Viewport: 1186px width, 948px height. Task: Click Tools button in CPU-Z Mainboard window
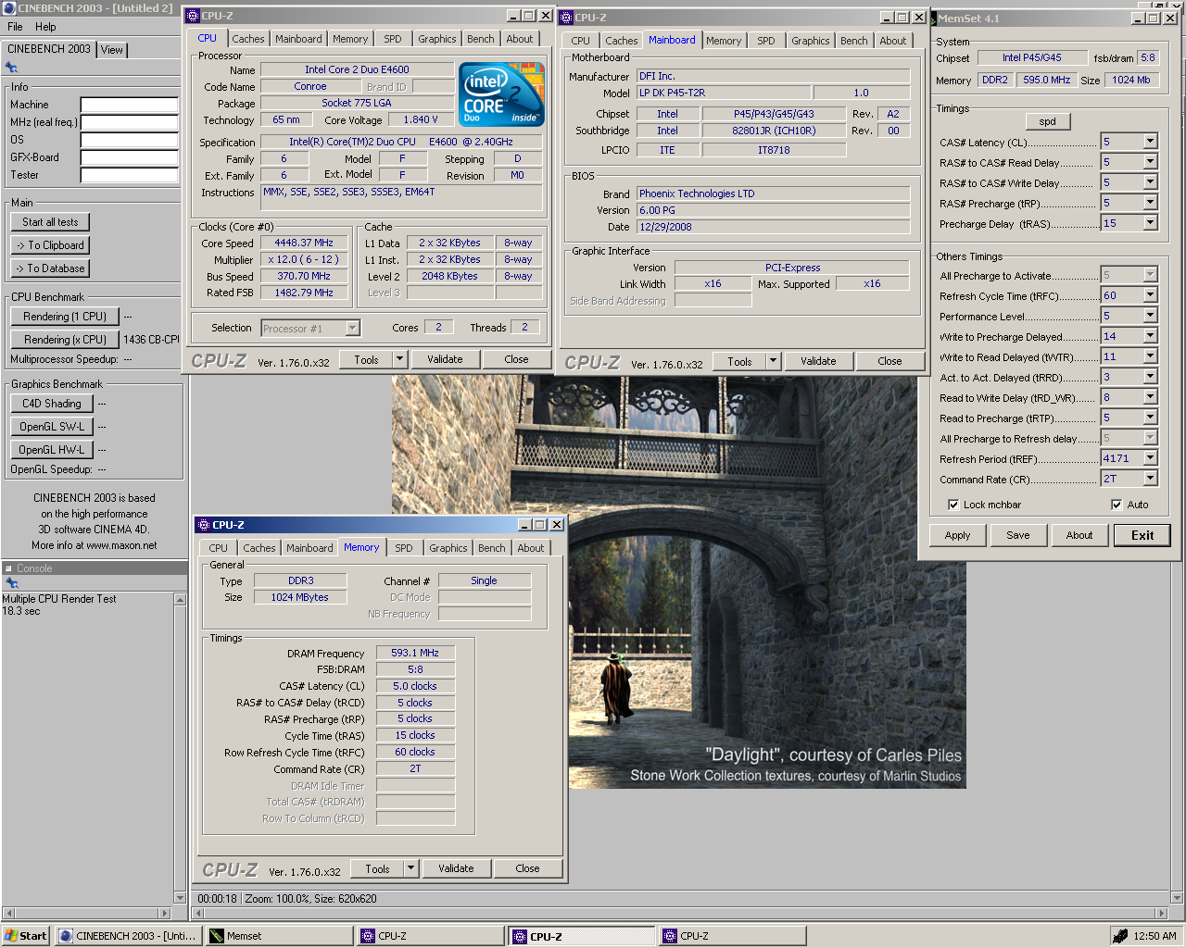pyautogui.click(x=740, y=361)
